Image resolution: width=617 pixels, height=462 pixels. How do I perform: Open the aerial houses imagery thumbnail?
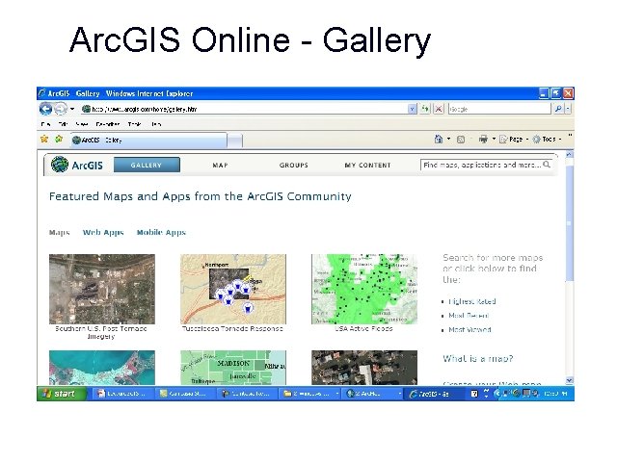(364, 368)
